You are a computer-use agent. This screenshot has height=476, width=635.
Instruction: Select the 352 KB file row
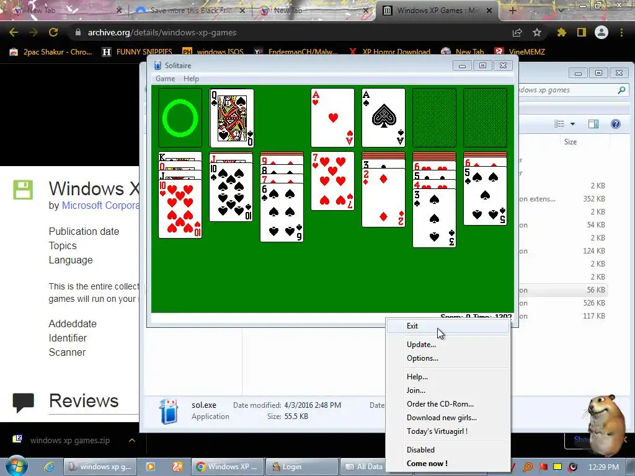pyautogui.click(x=563, y=199)
